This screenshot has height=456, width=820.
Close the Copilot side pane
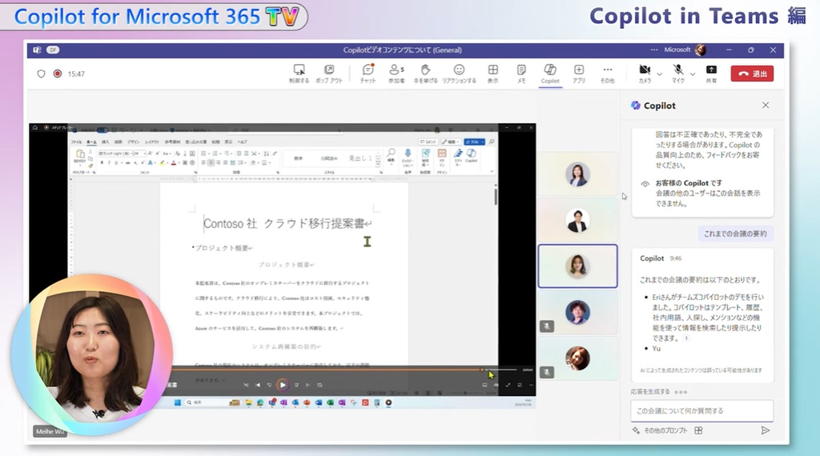point(766,105)
